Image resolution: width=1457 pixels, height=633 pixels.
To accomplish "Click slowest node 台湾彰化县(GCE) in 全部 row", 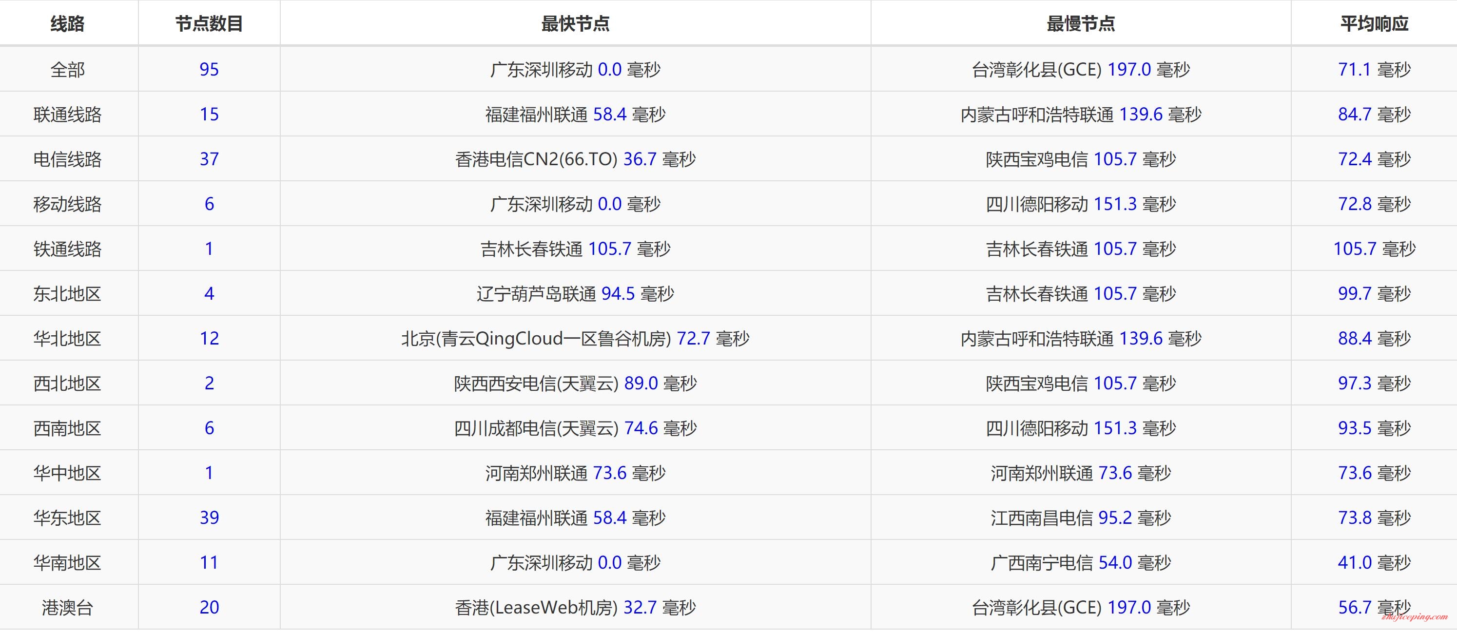I will pyautogui.click(x=1037, y=70).
